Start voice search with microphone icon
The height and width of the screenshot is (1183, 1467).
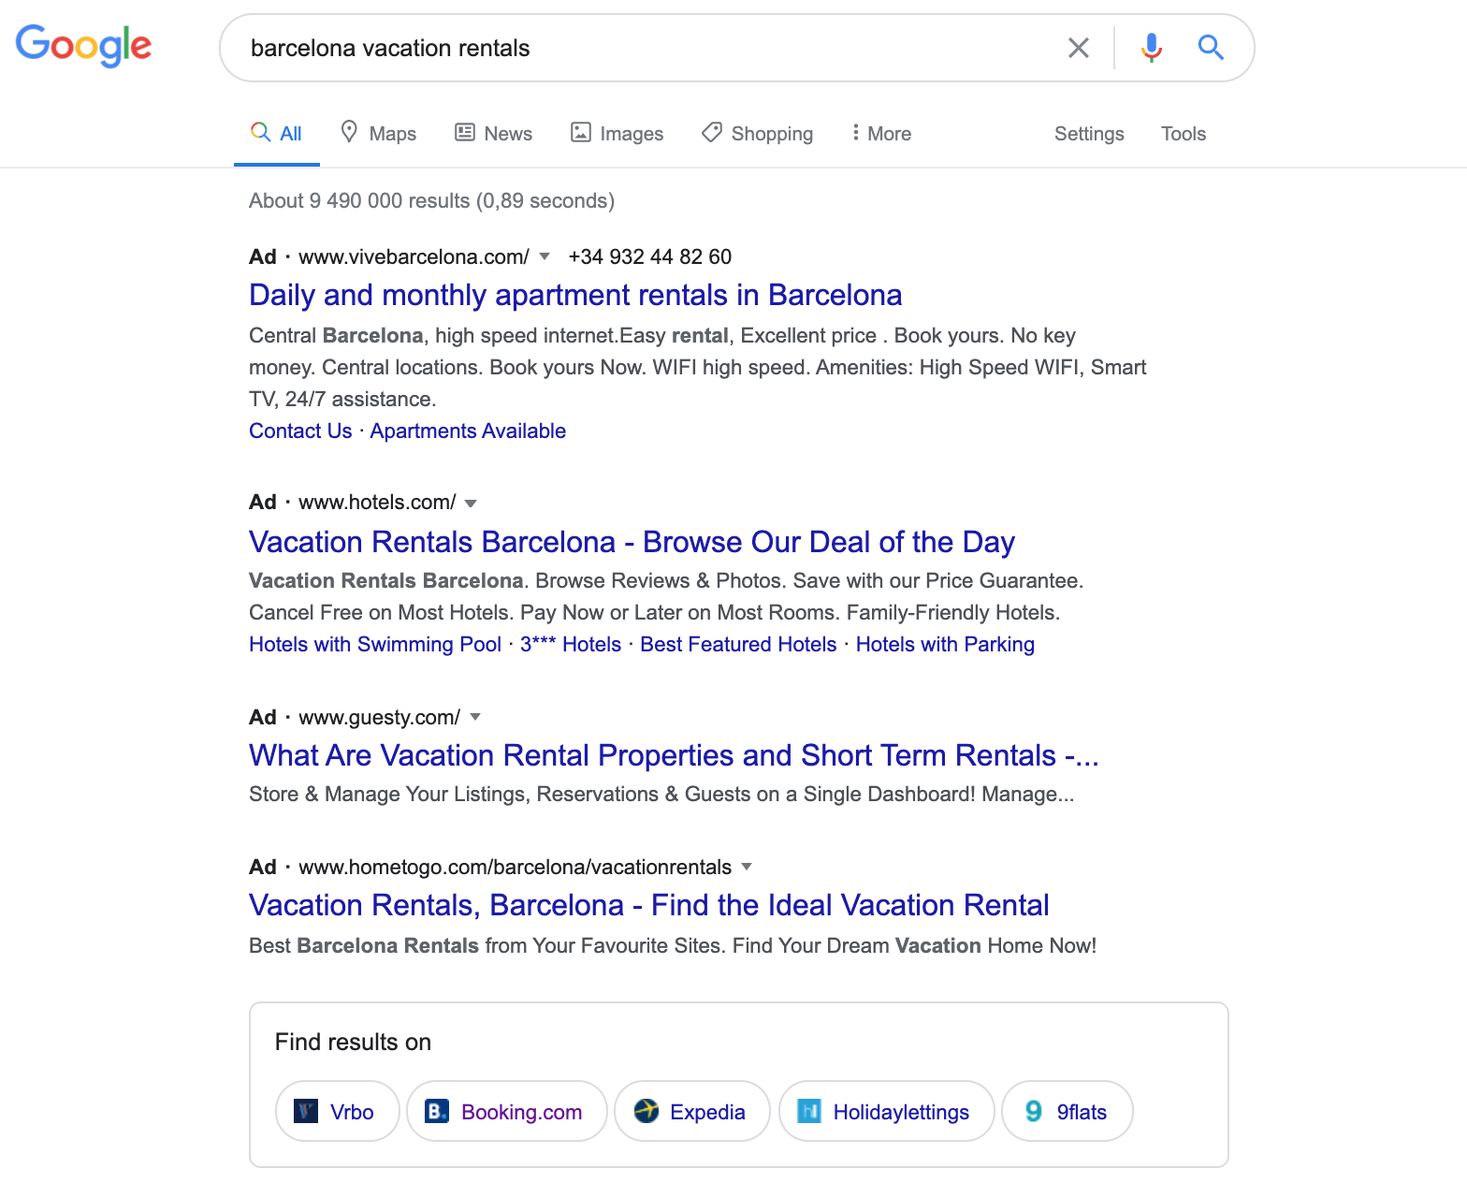click(x=1152, y=48)
